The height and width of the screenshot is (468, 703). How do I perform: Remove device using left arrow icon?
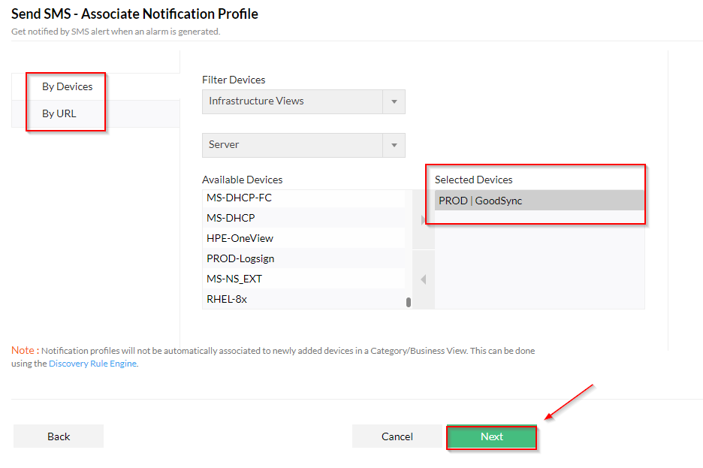click(423, 279)
